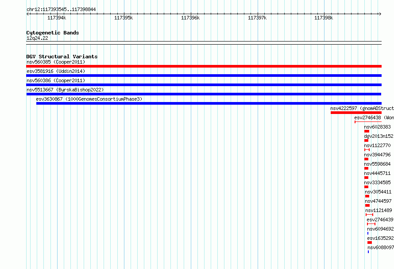Select the DGV Structural Variants track heading
Image resolution: width=394 pixels, height=269 pixels.
click(x=62, y=57)
